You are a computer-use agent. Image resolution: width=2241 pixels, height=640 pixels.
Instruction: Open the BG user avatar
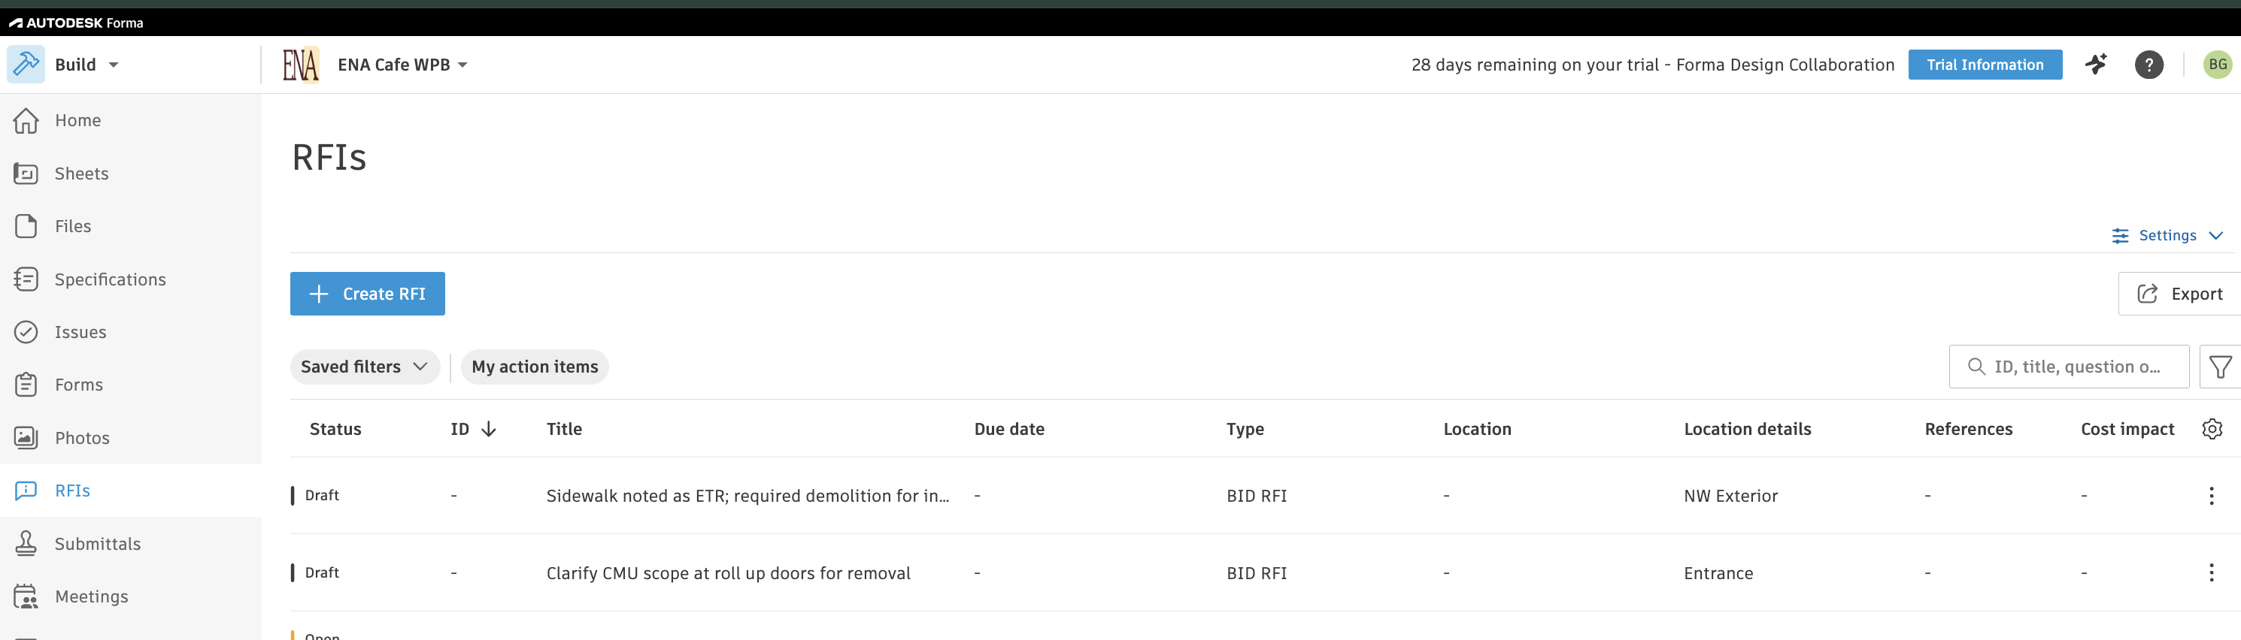tap(2218, 65)
